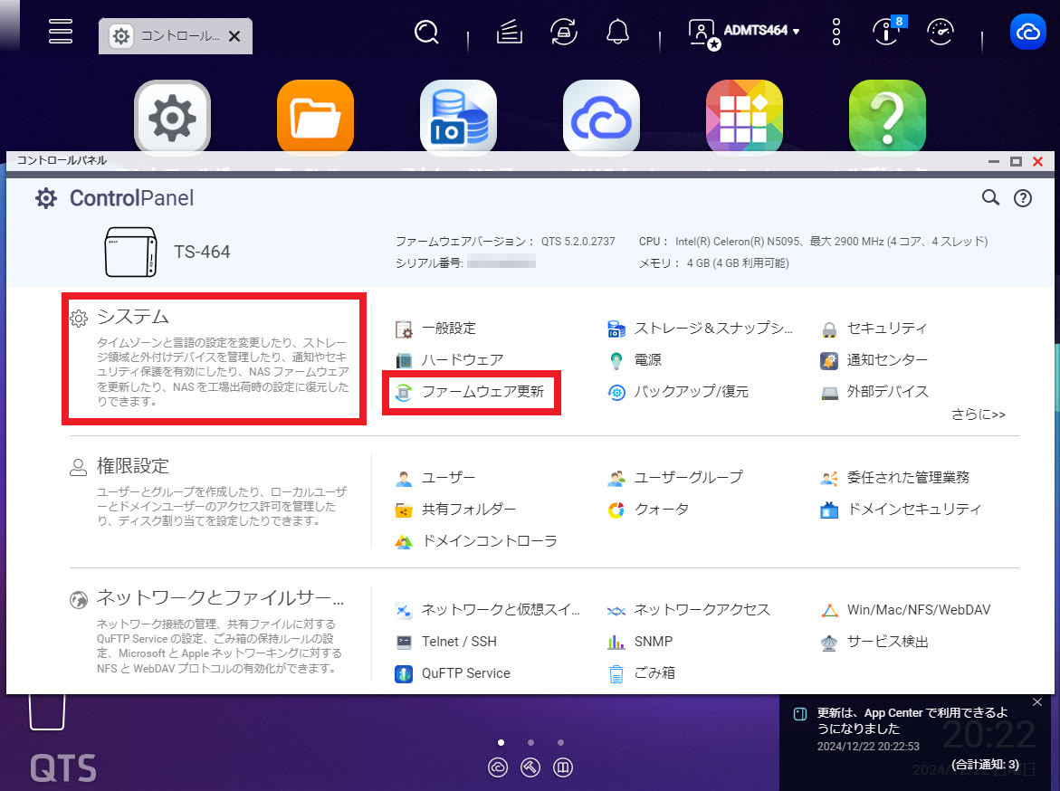Click the TS-464 device image
This screenshot has width=1060, height=791.
(131, 252)
